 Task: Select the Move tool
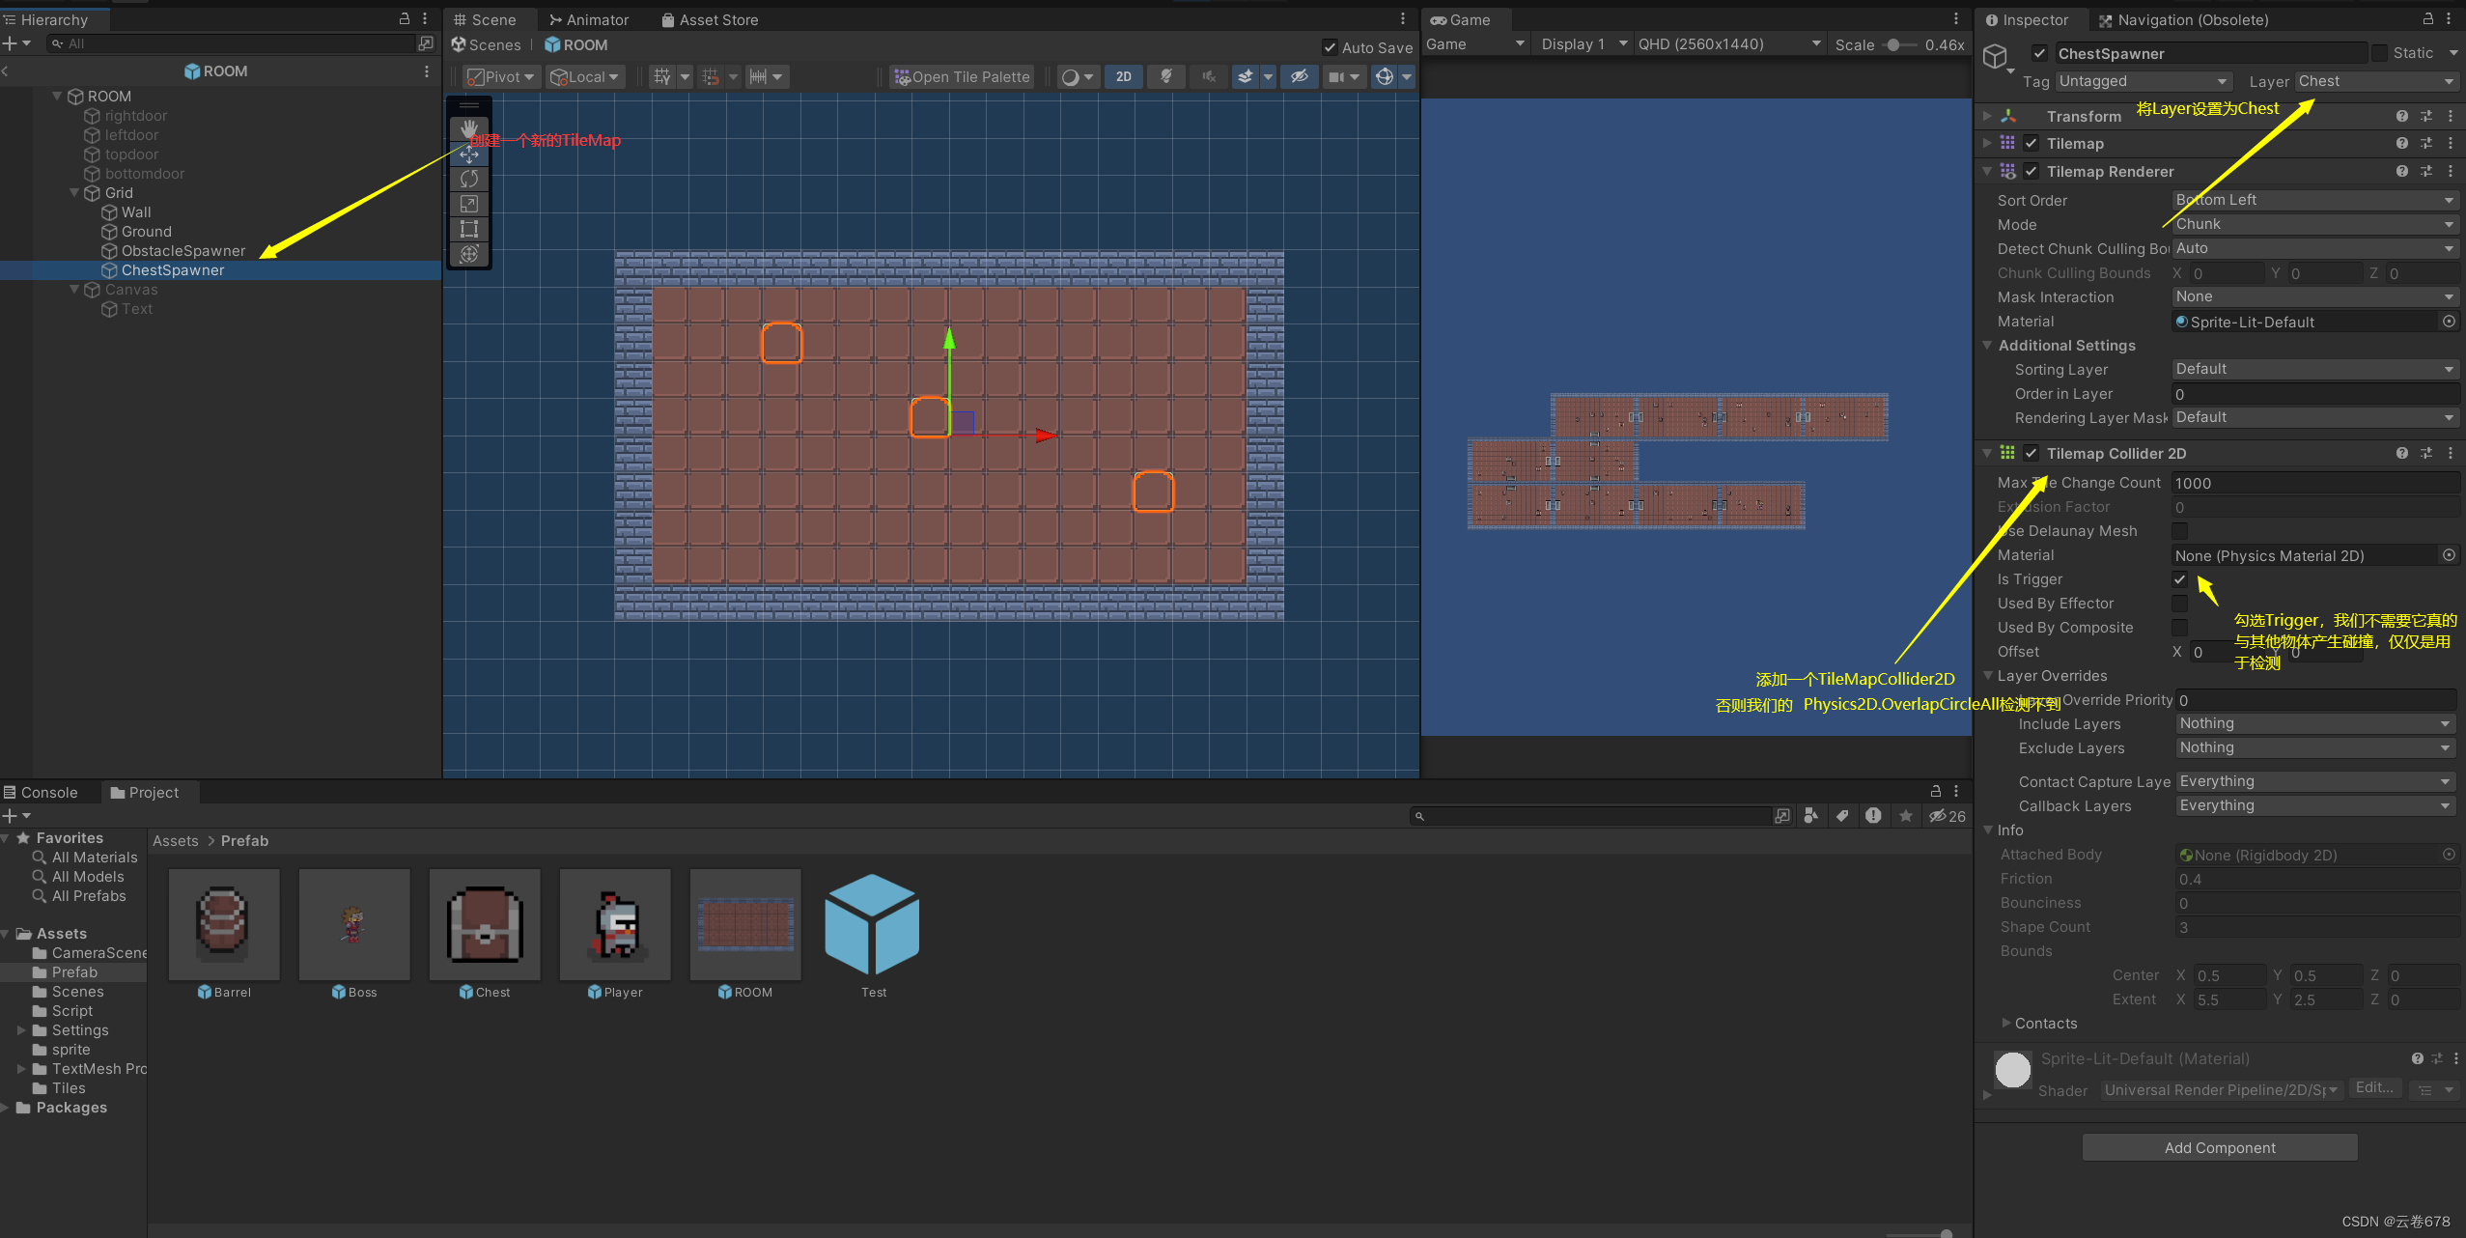tap(470, 154)
